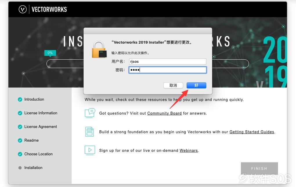
Task: Click the padlock icon in authentication dialog
Action: (99, 49)
